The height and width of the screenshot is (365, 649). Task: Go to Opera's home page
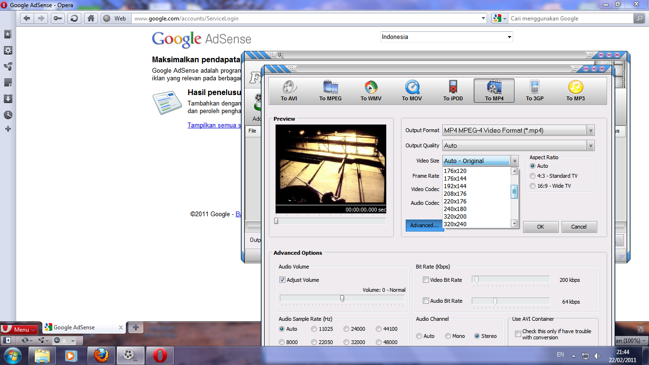click(91, 19)
